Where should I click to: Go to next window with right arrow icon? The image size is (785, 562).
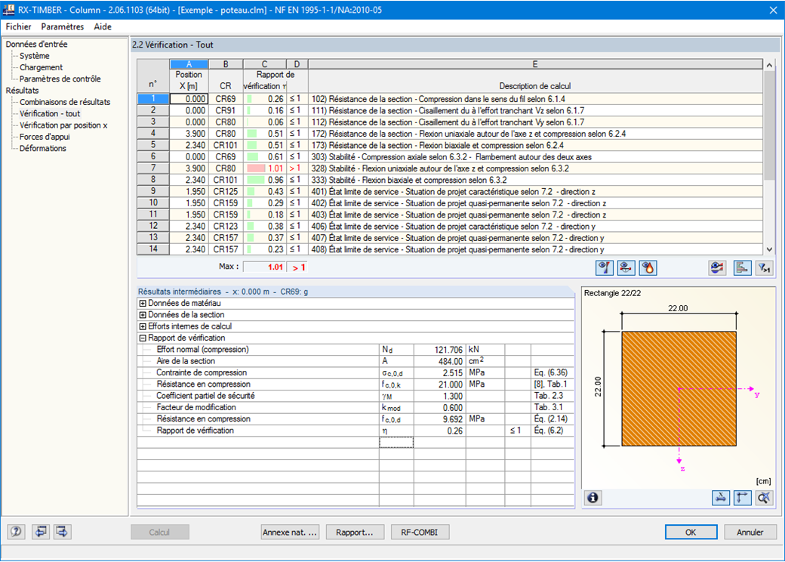[x=62, y=532]
